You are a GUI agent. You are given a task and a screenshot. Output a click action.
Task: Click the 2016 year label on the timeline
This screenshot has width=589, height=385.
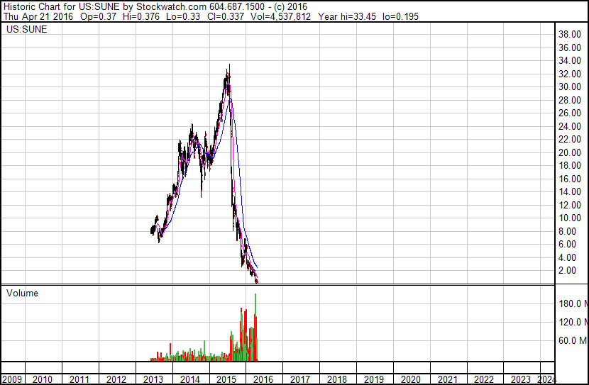click(x=263, y=379)
